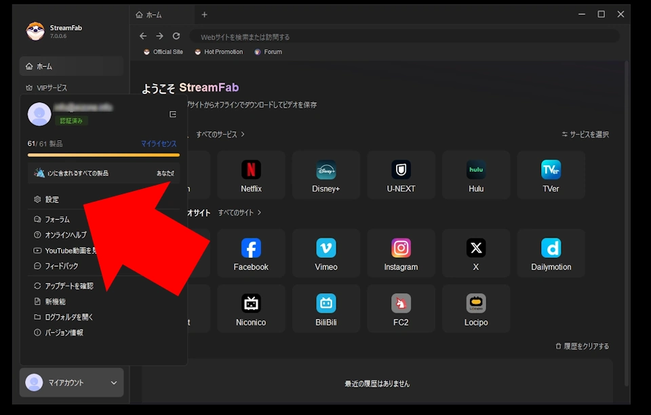Select the BiliBili service

[325, 309]
